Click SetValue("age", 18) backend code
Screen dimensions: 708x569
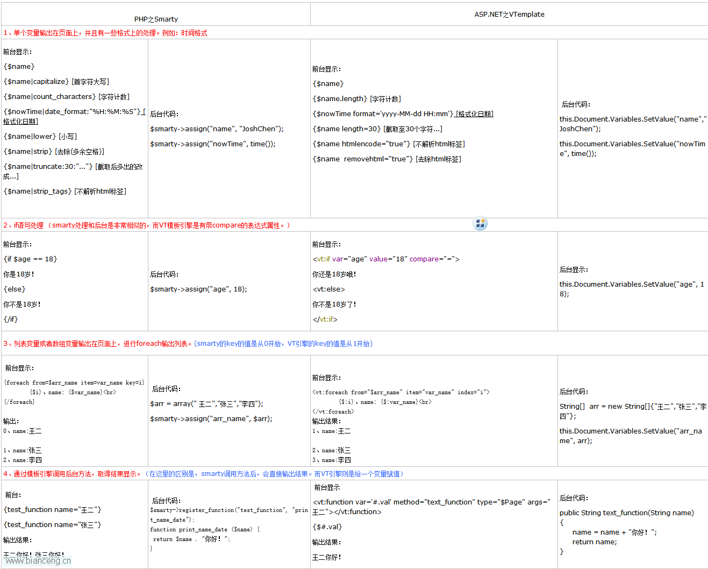tap(632, 289)
